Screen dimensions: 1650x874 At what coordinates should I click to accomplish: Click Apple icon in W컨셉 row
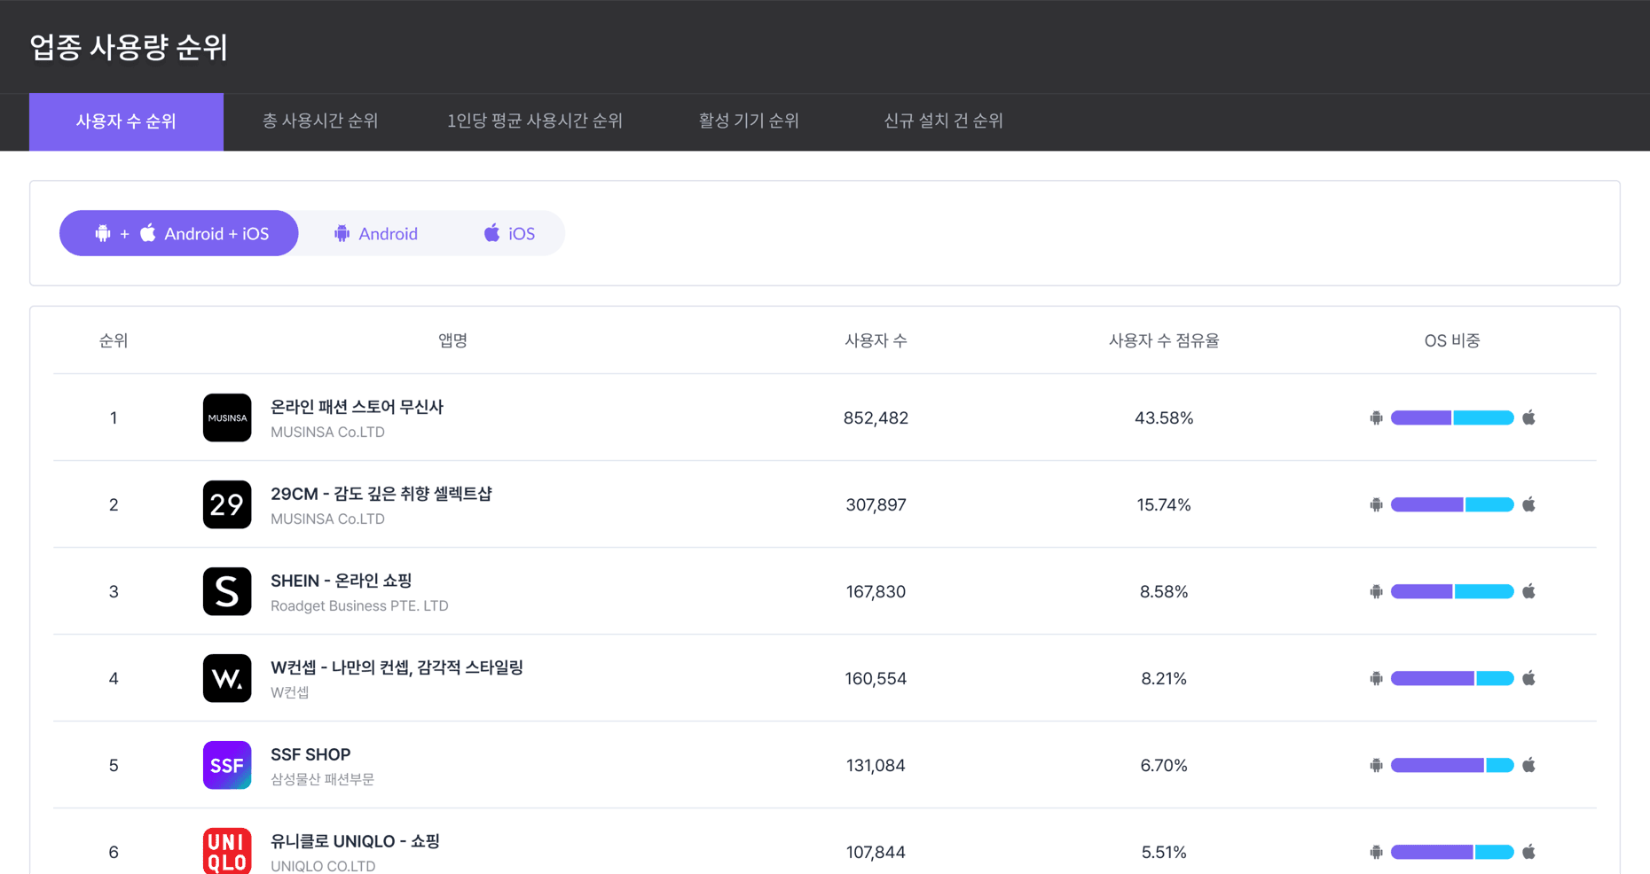click(x=1528, y=678)
